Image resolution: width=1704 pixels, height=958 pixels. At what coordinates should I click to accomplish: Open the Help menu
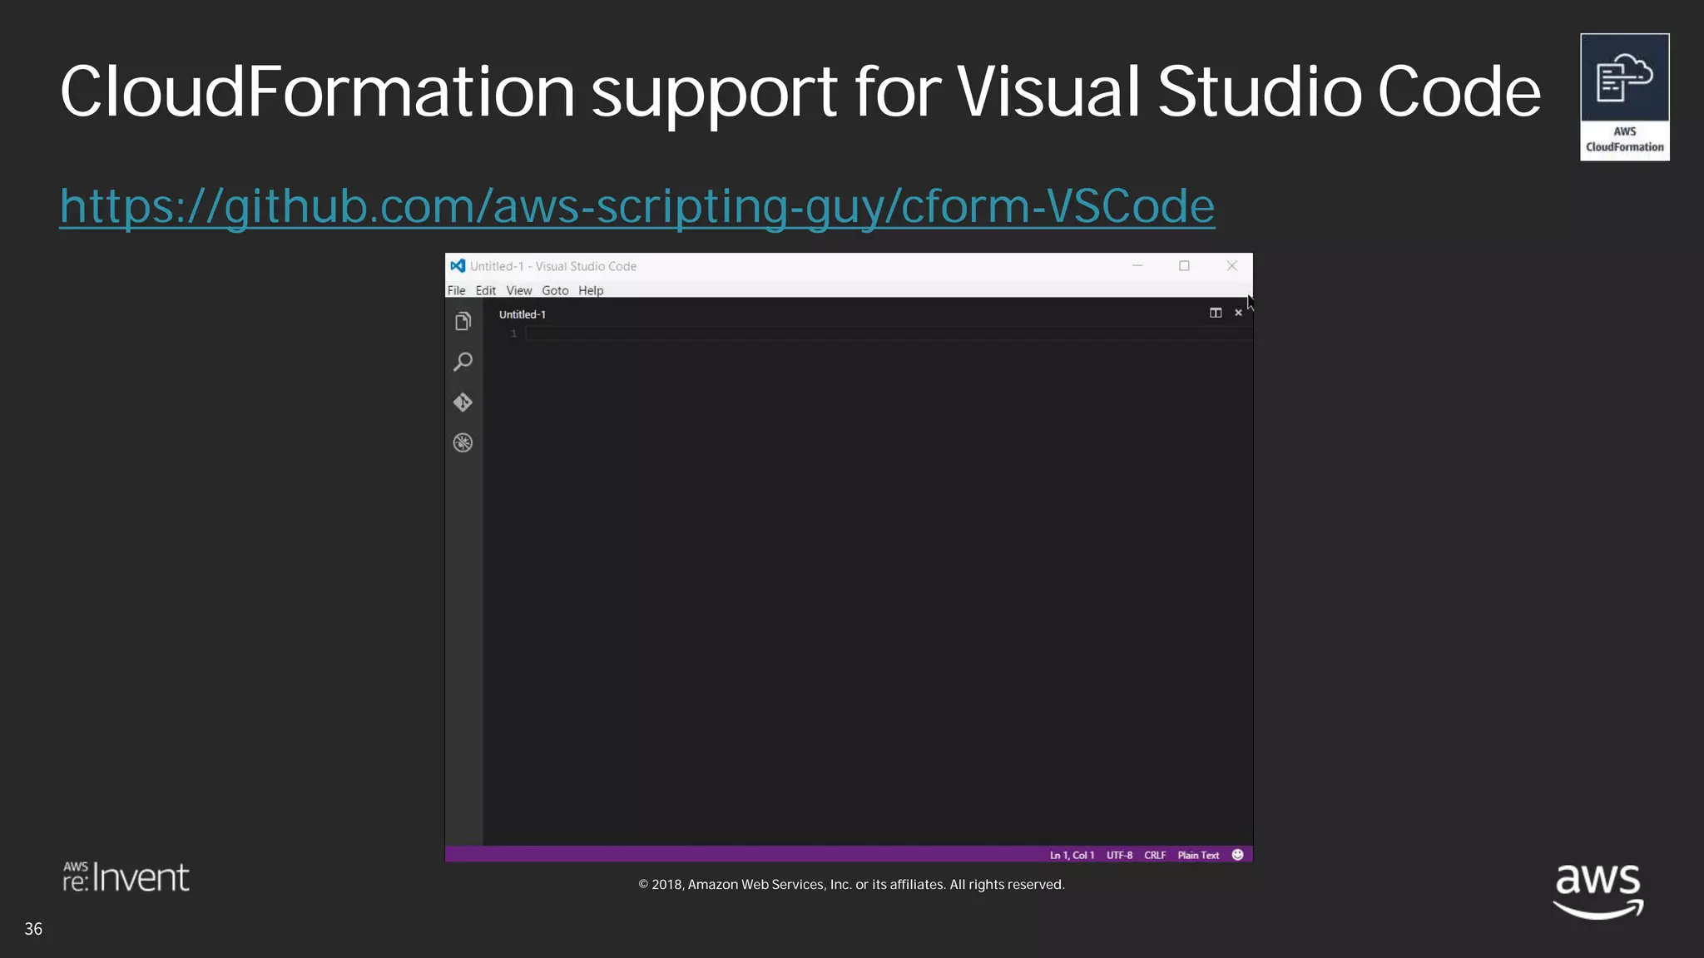(591, 290)
